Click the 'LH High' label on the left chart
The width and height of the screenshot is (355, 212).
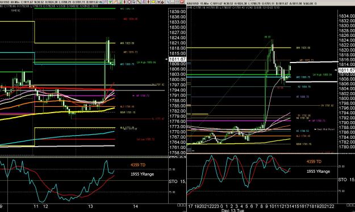[146, 63]
